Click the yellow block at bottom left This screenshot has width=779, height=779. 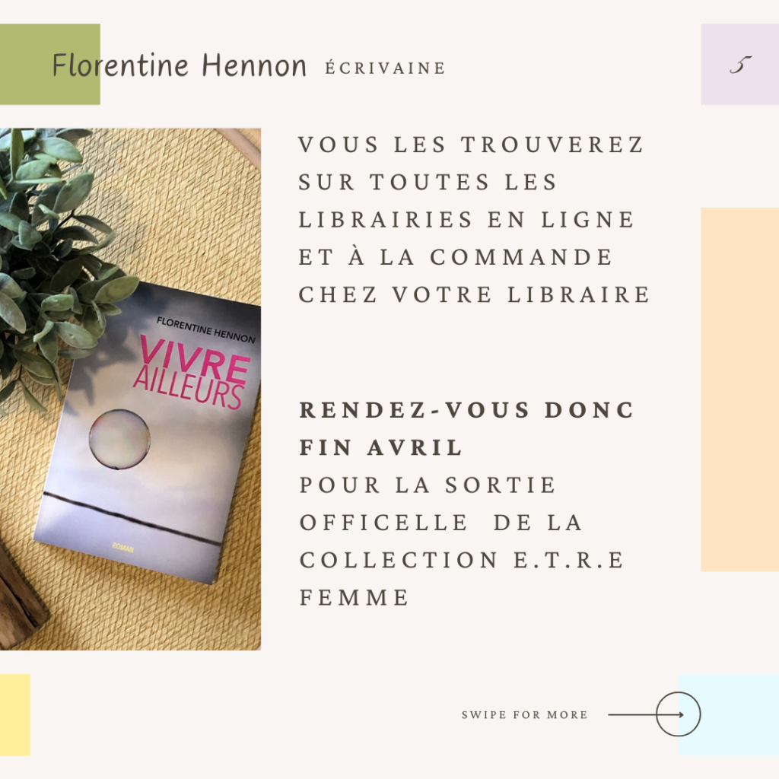point(15,714)
